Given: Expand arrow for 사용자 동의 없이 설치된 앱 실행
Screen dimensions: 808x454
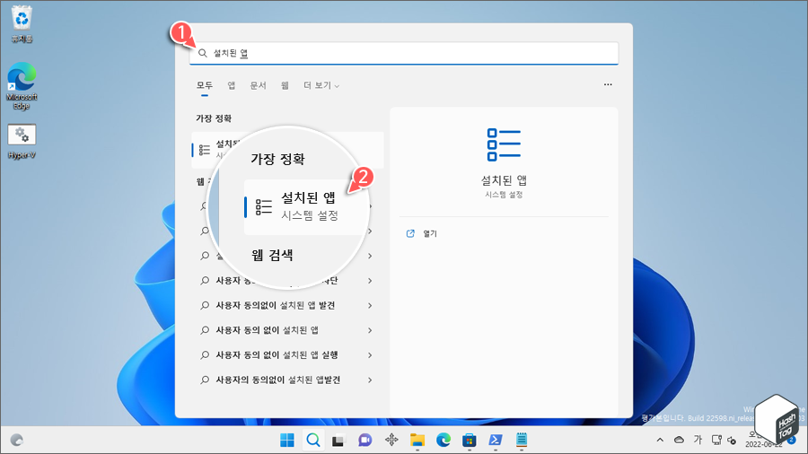Looking at the screenshot, I should (370, 354).
